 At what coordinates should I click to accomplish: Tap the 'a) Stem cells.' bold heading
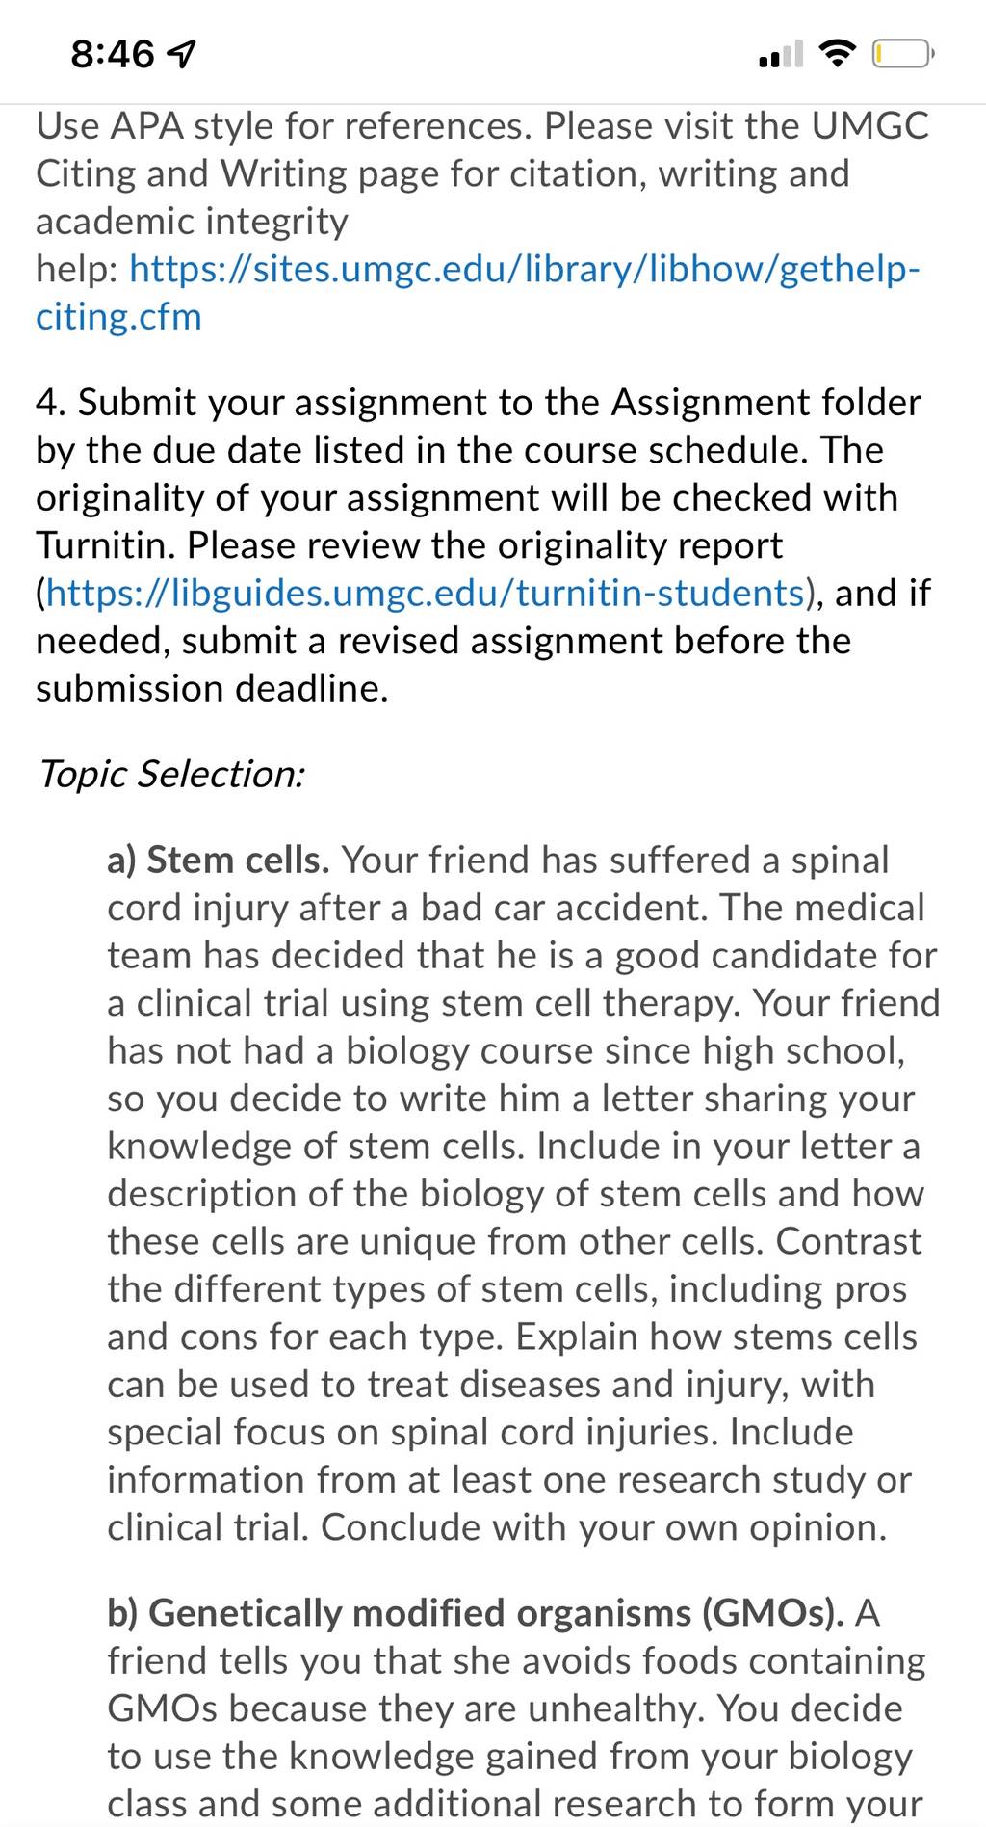[x=219, y=860]
